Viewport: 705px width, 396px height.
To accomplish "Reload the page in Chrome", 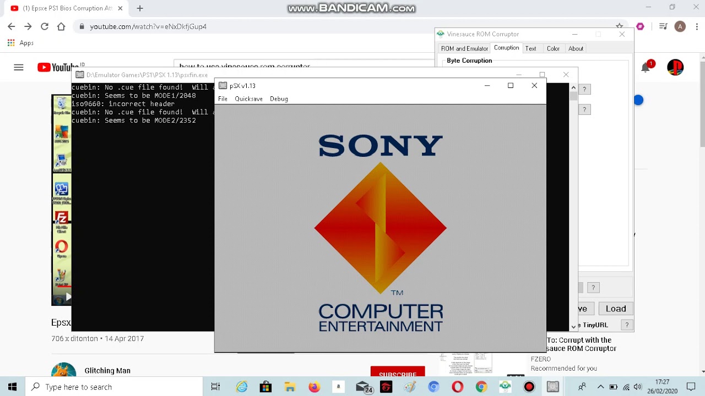I will (45, 26).
